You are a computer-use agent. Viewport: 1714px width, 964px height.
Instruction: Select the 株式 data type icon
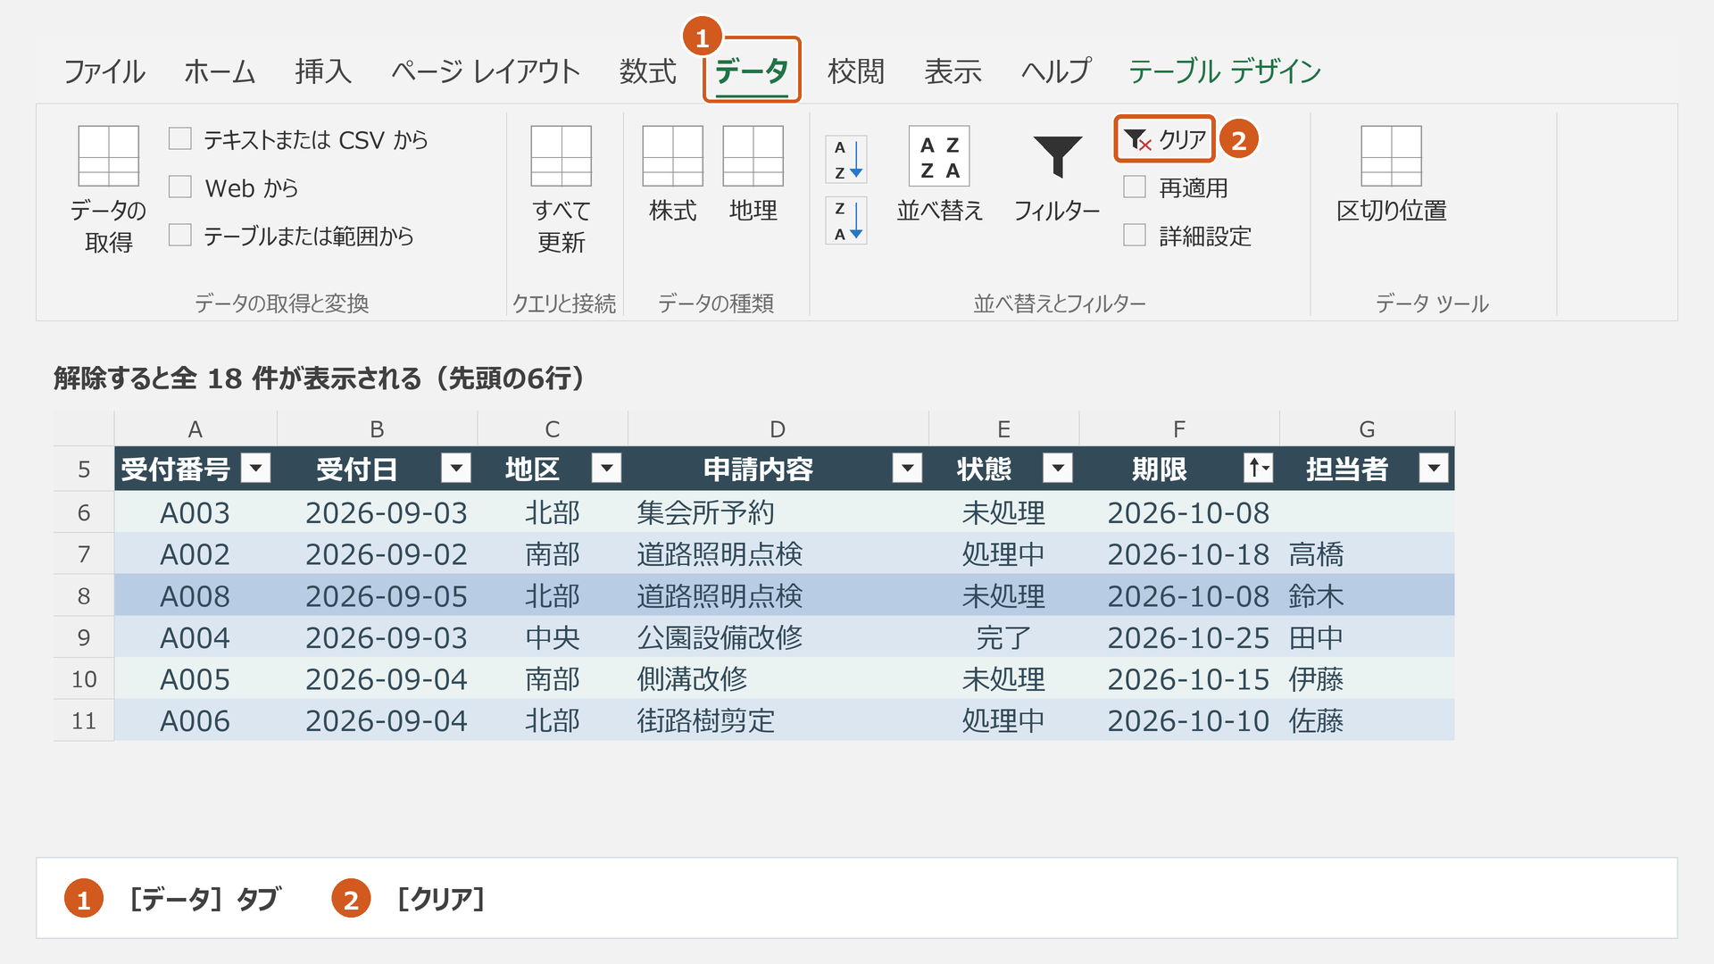coord(672,156)
